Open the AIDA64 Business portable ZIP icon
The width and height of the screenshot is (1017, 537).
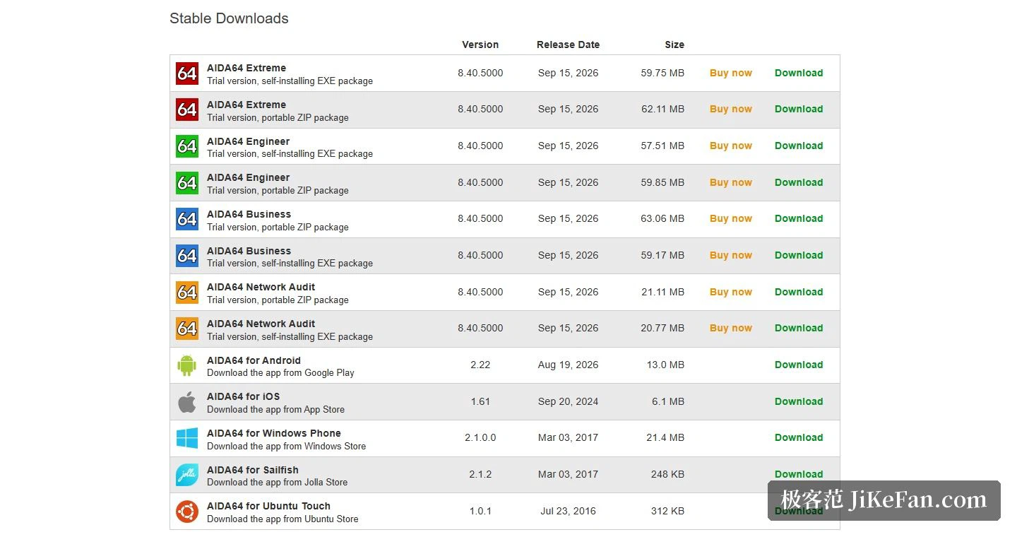[187, 219]
